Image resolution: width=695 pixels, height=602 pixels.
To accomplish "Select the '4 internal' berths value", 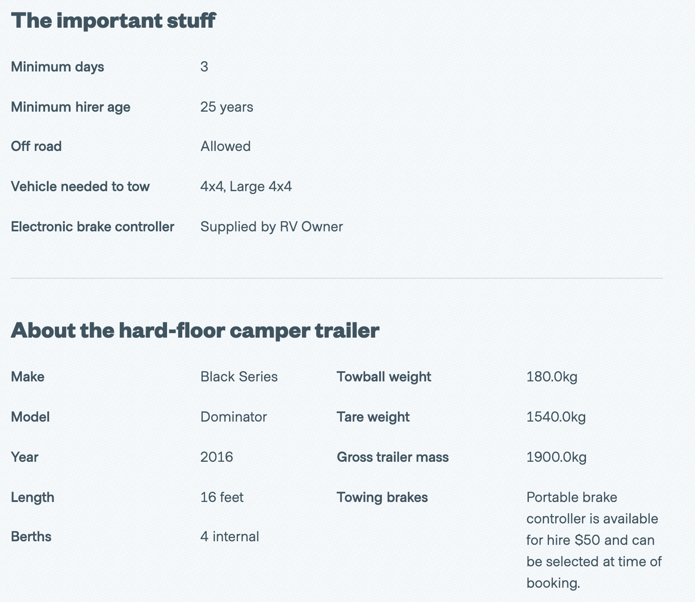I will pos(230,537).
